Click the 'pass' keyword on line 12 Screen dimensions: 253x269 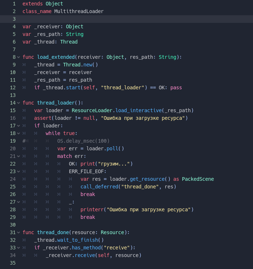coord(176,87)
